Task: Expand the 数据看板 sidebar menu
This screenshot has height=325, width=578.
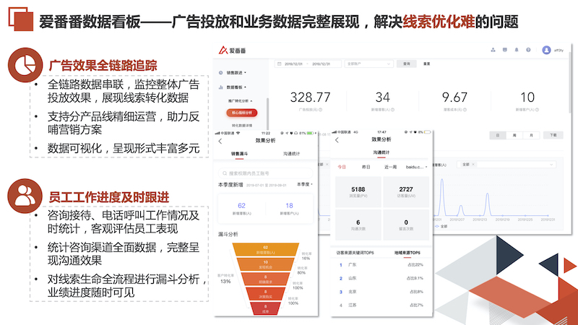Action: [x=236, y=87]
